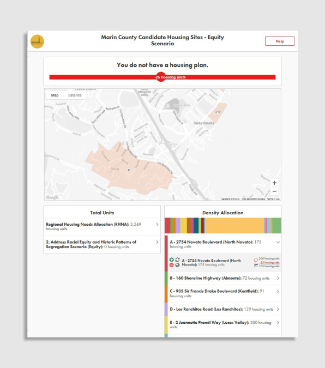Click the yellow density bar segment

pyautogui.click(x=184, y=226)
